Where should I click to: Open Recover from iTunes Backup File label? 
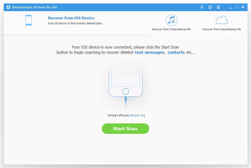171,29
